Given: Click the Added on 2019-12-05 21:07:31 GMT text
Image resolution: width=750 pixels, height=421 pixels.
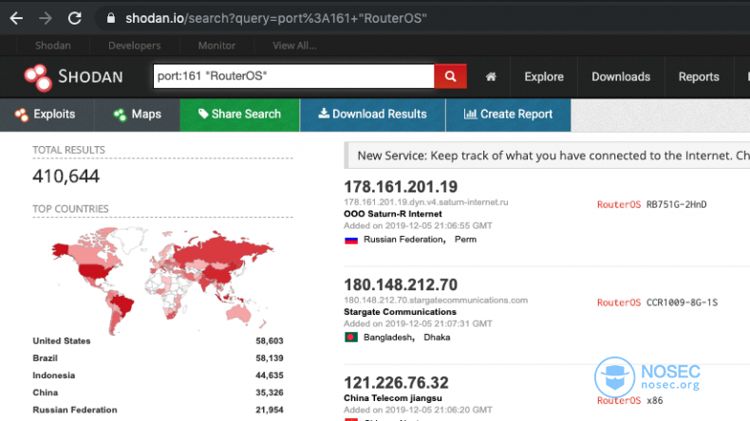Looking at the screenshot, I should tap(418, 323).
